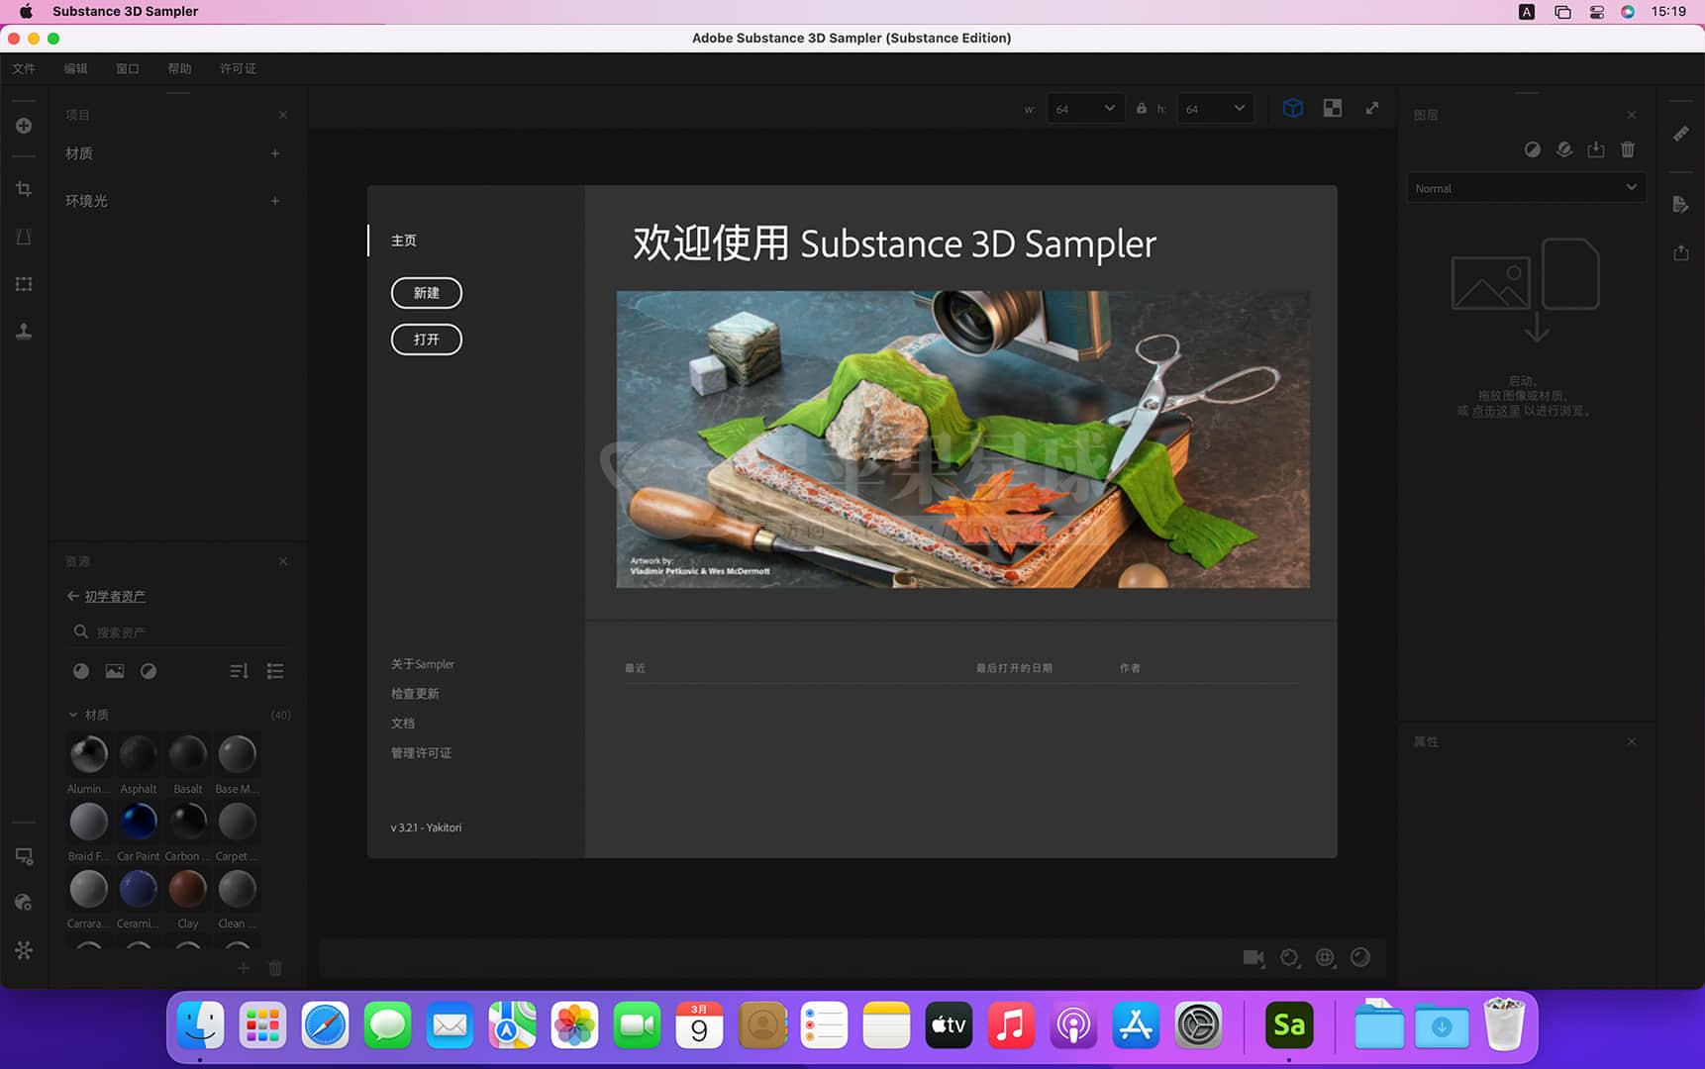1705x1069 pixels.
Task: Open the add-new tool at the toolbar top
Action: click(24, 126)
